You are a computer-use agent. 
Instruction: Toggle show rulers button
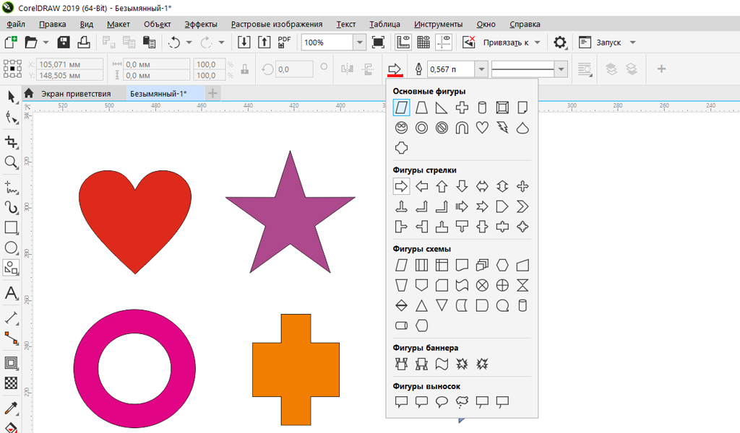pyautogui.click(x=404, y=43)
